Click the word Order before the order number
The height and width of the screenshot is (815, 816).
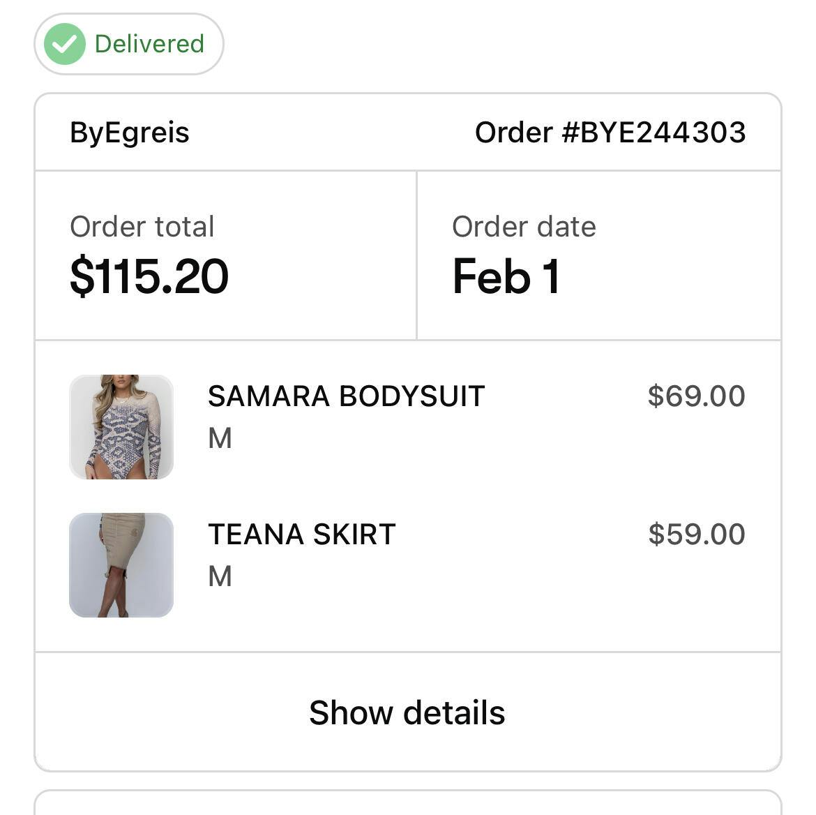[513, 133]
